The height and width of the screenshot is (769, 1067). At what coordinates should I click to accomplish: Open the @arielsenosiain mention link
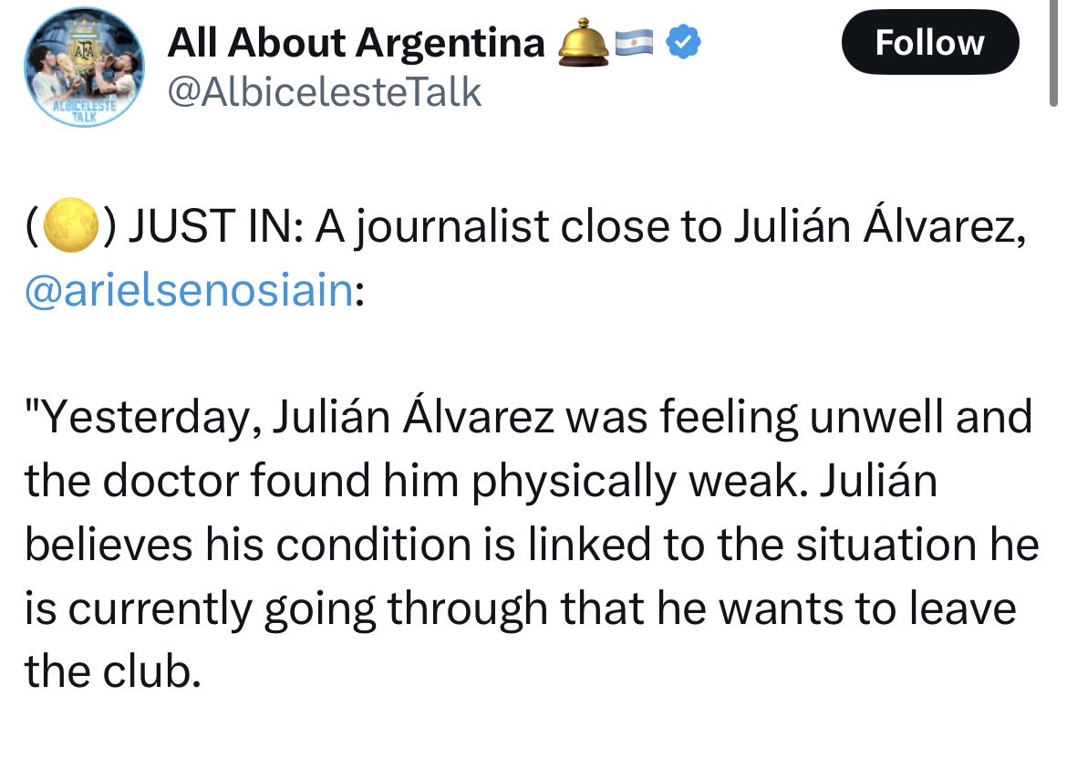(189, 290)
